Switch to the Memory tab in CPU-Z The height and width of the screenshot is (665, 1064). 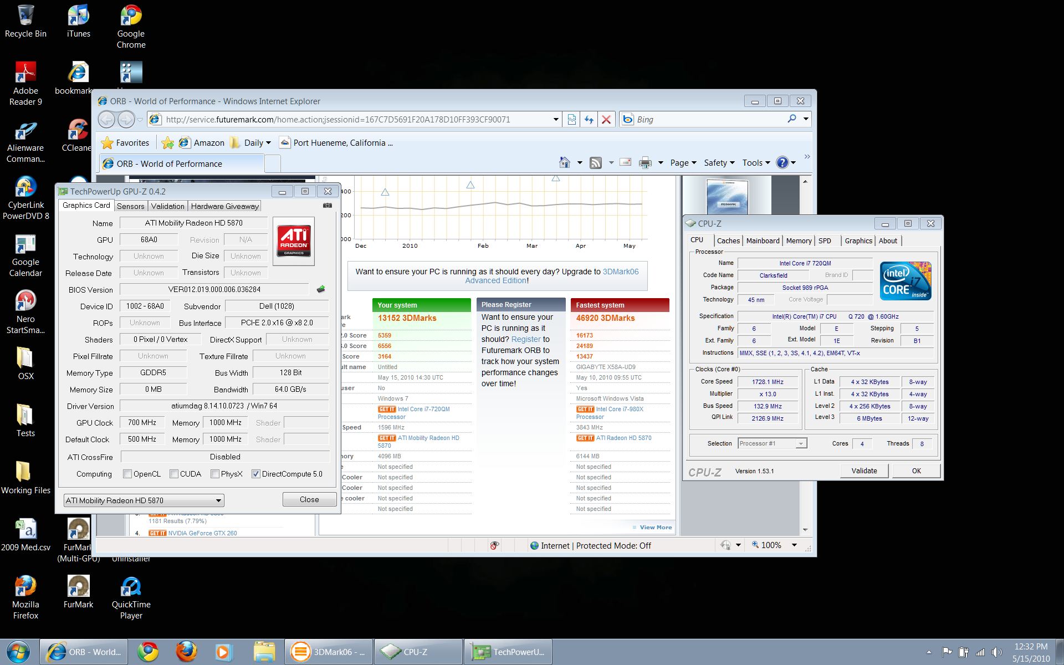(799, 241)
